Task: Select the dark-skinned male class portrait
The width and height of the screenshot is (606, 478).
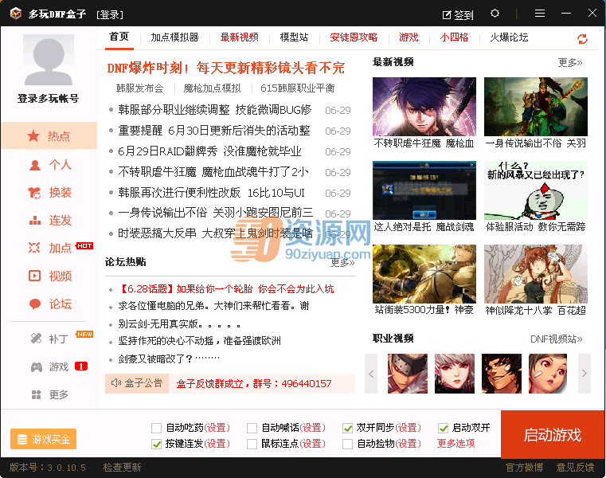Action: click(x=501, y=374)
